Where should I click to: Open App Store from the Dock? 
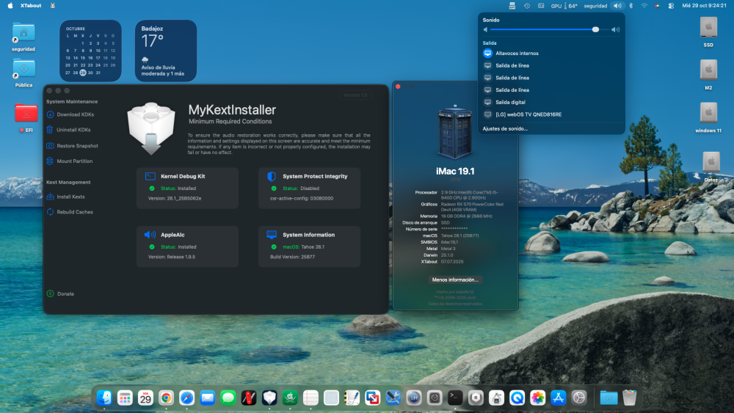point(558,398)
